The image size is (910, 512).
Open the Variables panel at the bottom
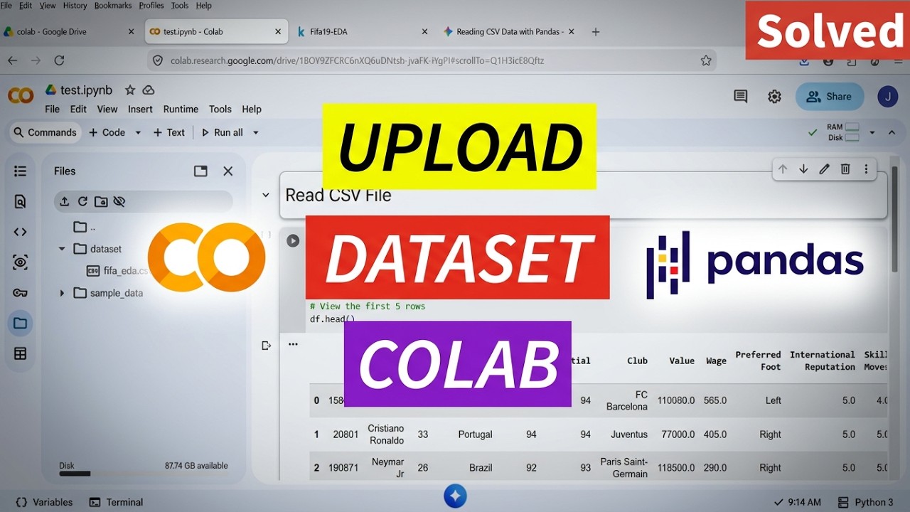44,502
